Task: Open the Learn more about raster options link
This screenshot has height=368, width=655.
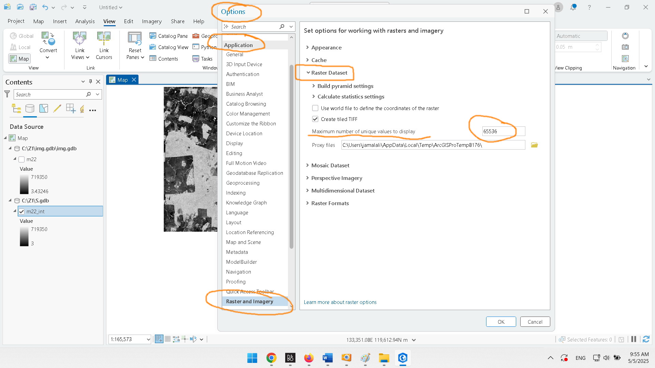Action: click(340, 302)
